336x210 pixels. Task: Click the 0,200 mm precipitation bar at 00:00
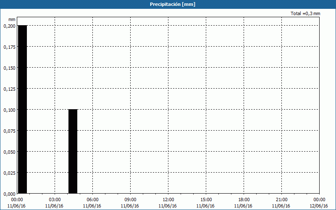coord(23,109)
